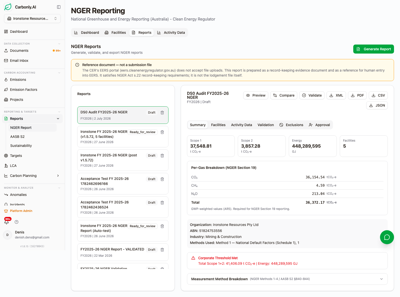Click the info icon in reference banner

[77, 65]
